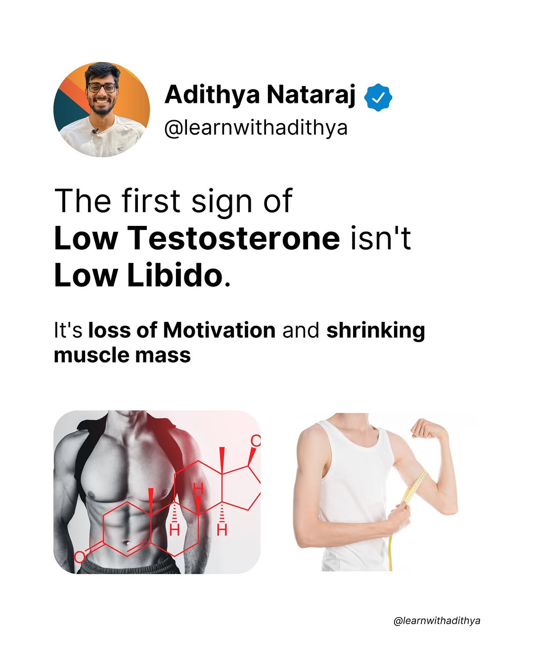Click the bold 'Low Testosterone' text
The image size is (534, 668).
point(197,238)
